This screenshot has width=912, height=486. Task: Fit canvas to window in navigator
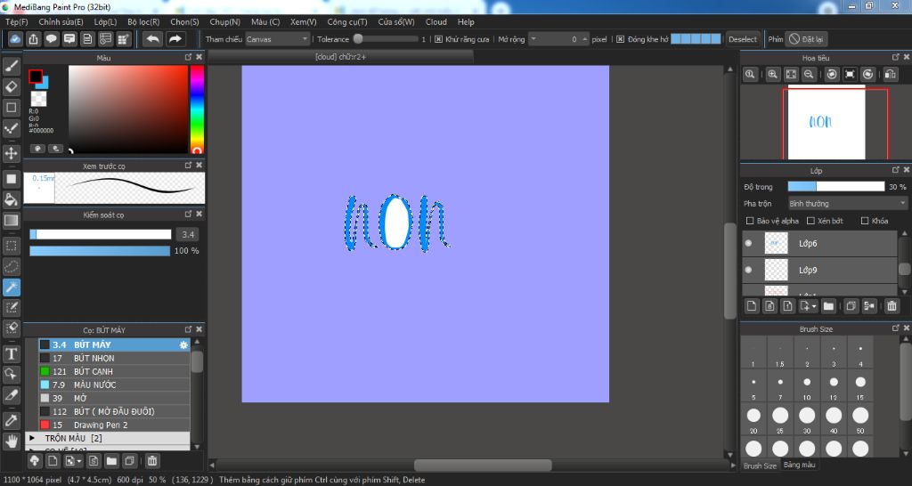coord(791,75)
